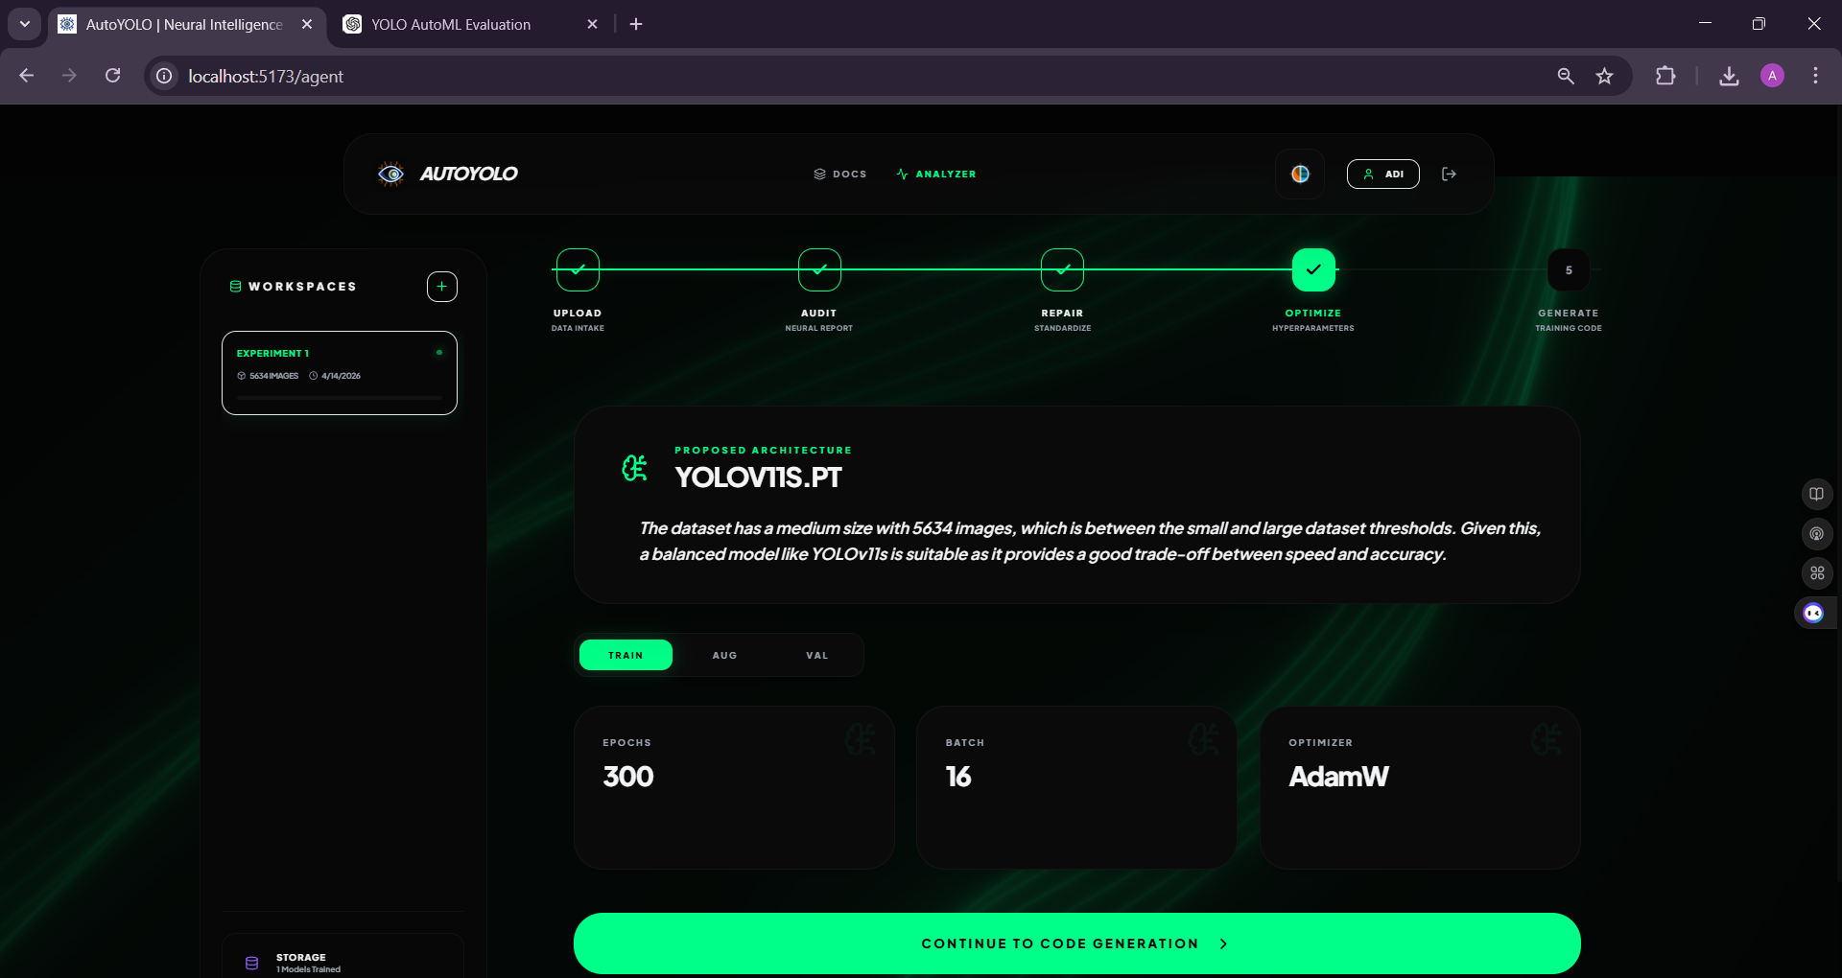The height and width of the screenshot is (978, 1842).
Task: Switch to the VAL tab
Action: pyautogui.click(x=816, y=656)
